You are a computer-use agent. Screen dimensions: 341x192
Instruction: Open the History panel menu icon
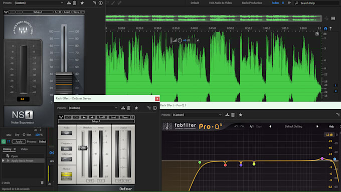pyautogui.click(x=15, y=149)
